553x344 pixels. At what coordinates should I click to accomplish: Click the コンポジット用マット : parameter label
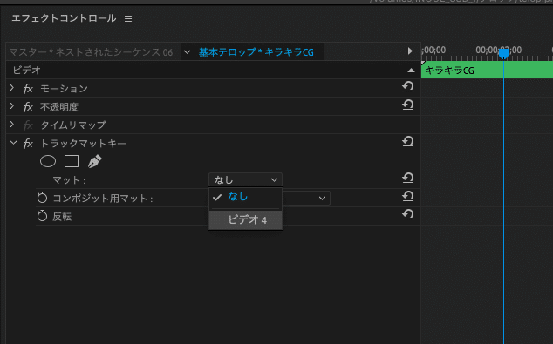[x=103, y=199]
